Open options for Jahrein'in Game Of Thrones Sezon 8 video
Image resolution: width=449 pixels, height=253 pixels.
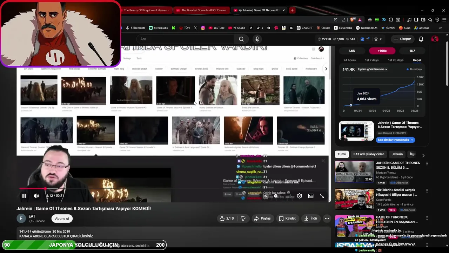point(427,163)
